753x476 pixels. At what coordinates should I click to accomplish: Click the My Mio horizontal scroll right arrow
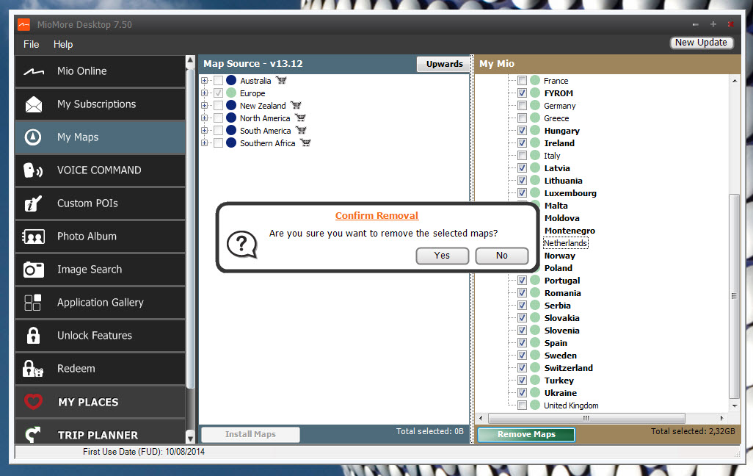[x=721, y=418]
